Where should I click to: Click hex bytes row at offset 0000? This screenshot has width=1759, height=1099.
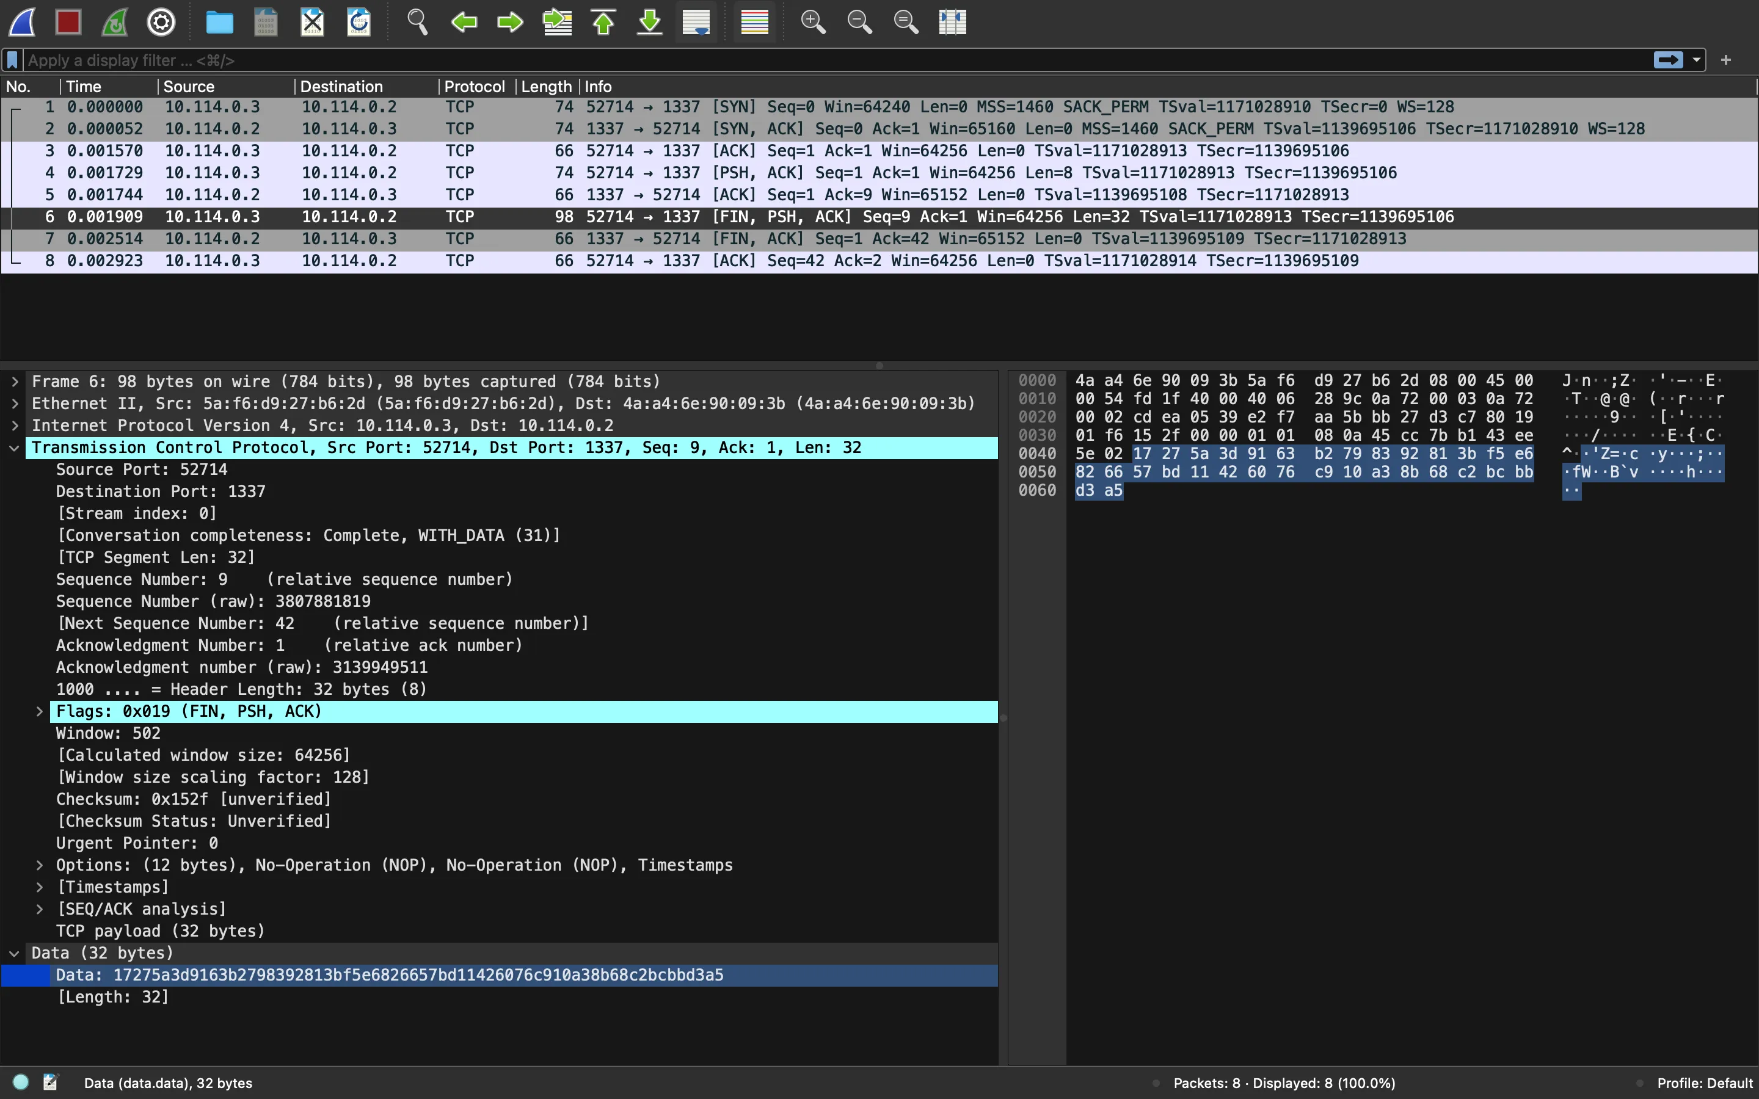[1304, 381]
